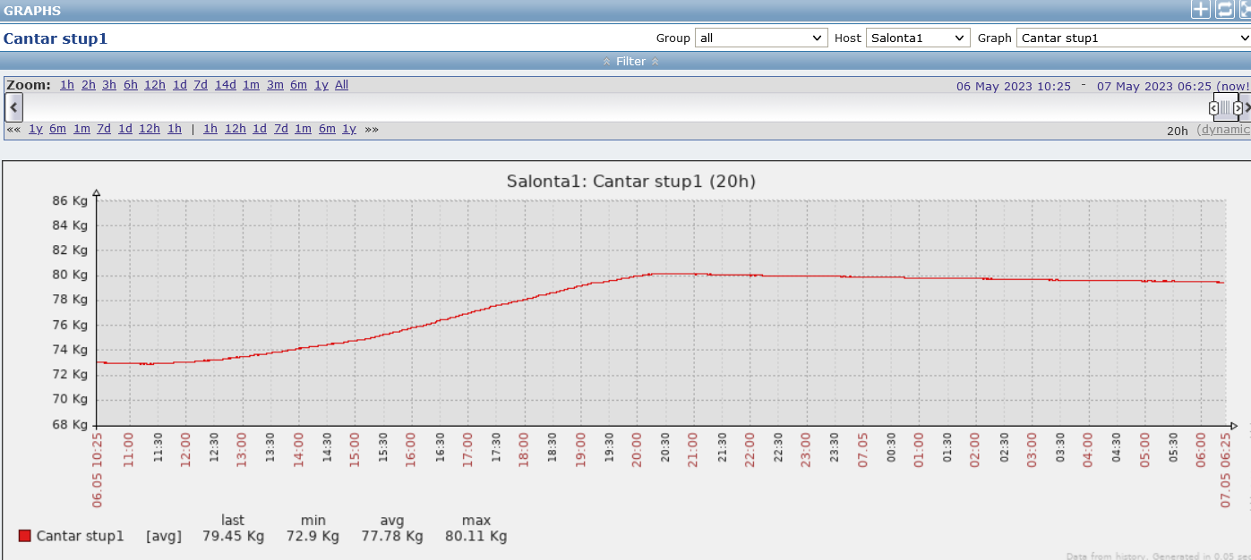Open the Group dropdown
Screen dimensions: 1251x560
coord(761,38)
